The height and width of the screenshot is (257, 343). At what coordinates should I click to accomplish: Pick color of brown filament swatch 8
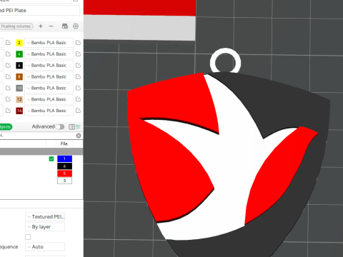[19, 76]
